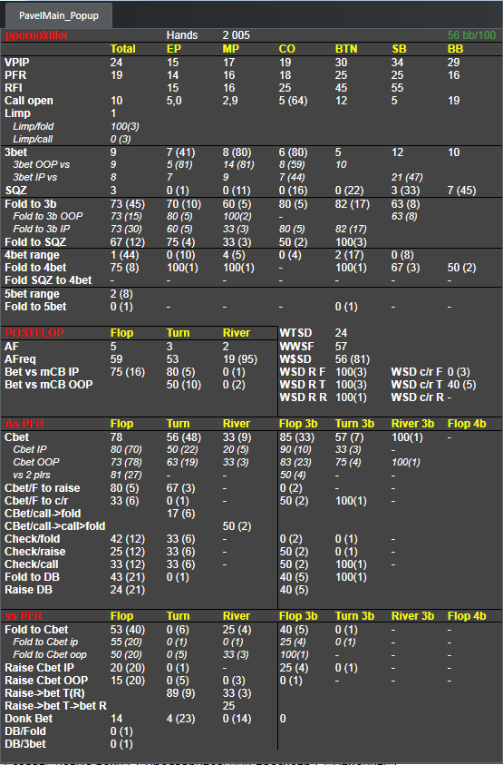Click CBet/call->fold value 17 (6)
Screen dimensions: 503x765
tap(180, 514)
